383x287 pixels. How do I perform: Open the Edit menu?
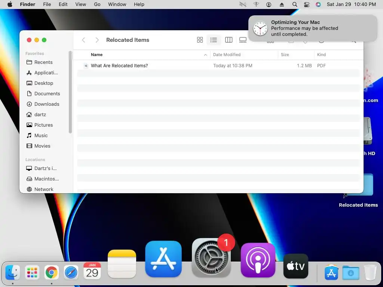pyautogui.click(x=63, y=4)
